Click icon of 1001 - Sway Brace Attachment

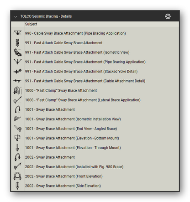(17, 109)
